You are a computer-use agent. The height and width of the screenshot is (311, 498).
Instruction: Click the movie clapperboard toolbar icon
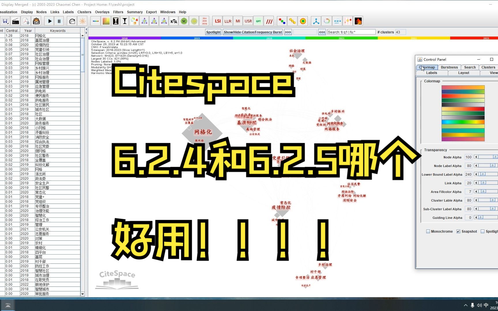click(16, 21)
